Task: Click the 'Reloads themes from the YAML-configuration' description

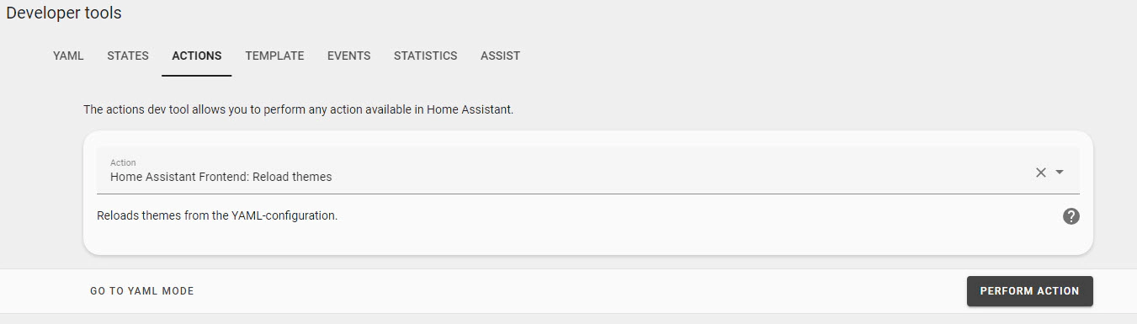Action: pyautogui.click(x=217, y=215)
